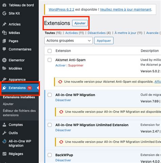Click the Elementor logo icon
Image resolution: width=161 pixels, height=163 pixels.
(x=4, y=60)
